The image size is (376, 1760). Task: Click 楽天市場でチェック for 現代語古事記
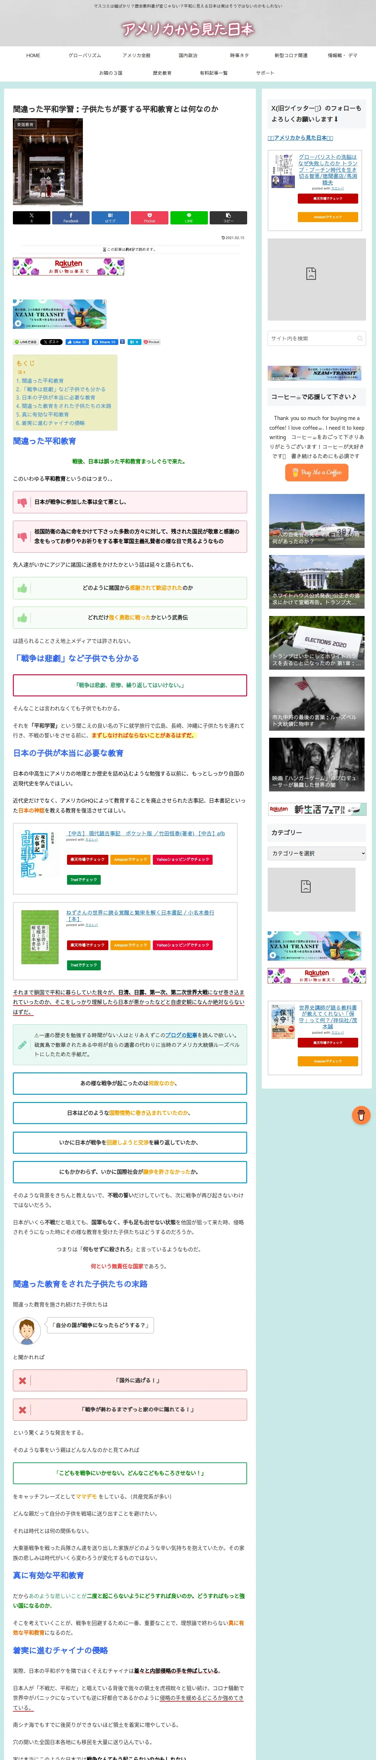click(87, 859)
